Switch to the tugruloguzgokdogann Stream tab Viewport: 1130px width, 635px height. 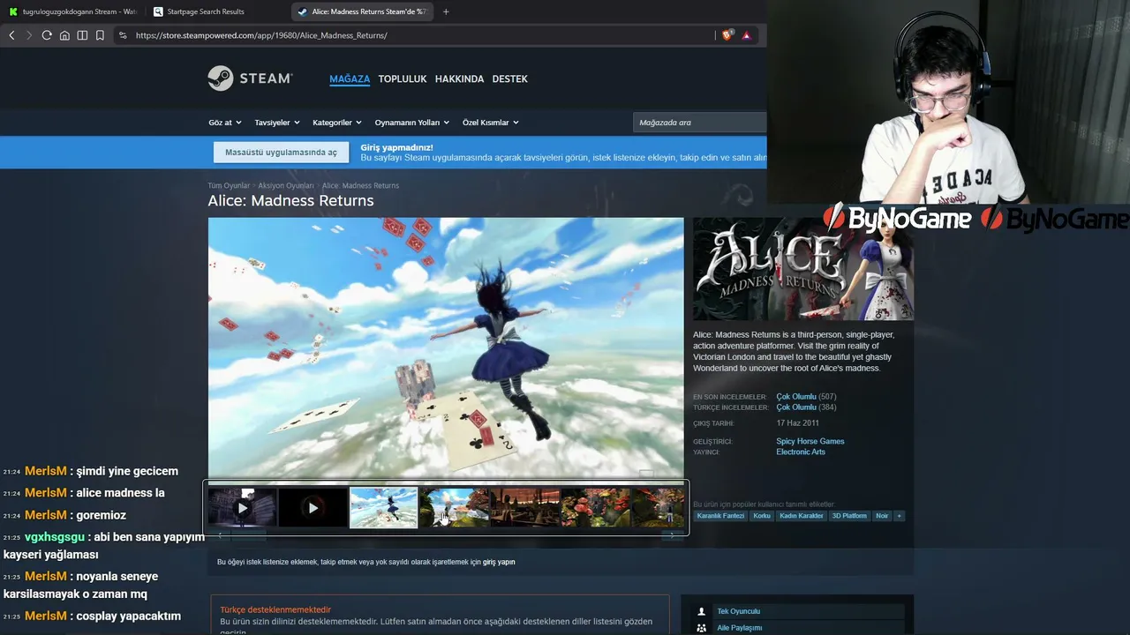click(x=72, y=11)
